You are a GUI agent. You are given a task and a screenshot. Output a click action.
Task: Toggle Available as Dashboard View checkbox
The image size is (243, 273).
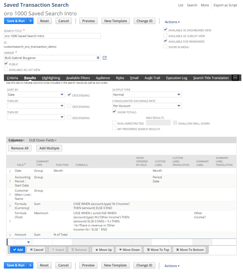coord(165,30)
